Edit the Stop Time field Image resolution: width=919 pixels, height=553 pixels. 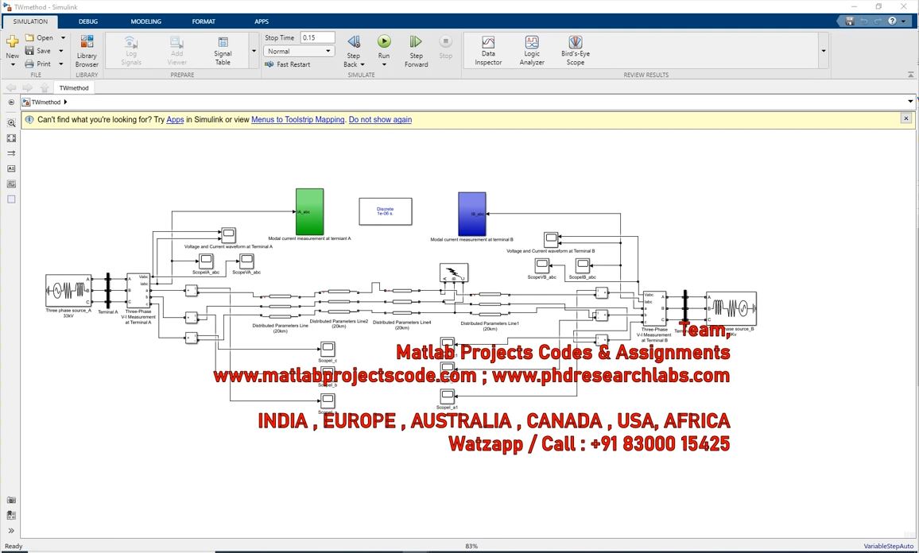pyautogui.click(x=317, y=37)
